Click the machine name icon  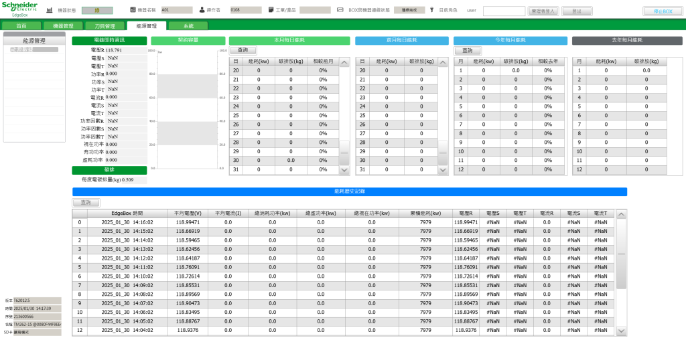click(133, 11)
